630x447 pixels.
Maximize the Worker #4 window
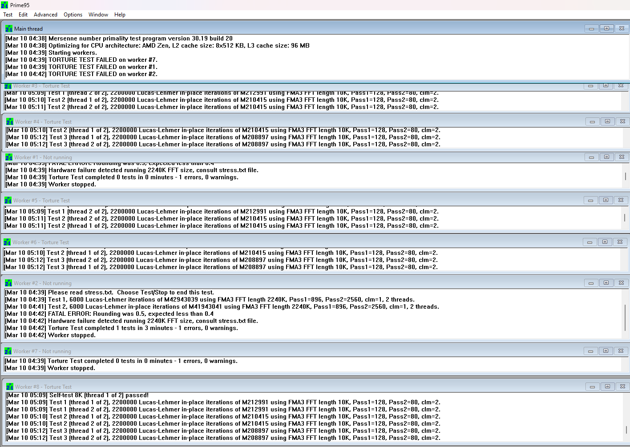(x=607, y=121)
